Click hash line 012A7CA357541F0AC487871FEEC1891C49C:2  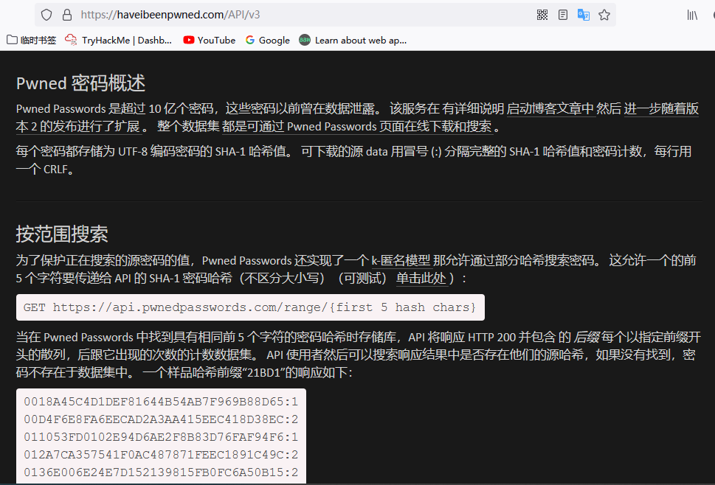[161, 455]
